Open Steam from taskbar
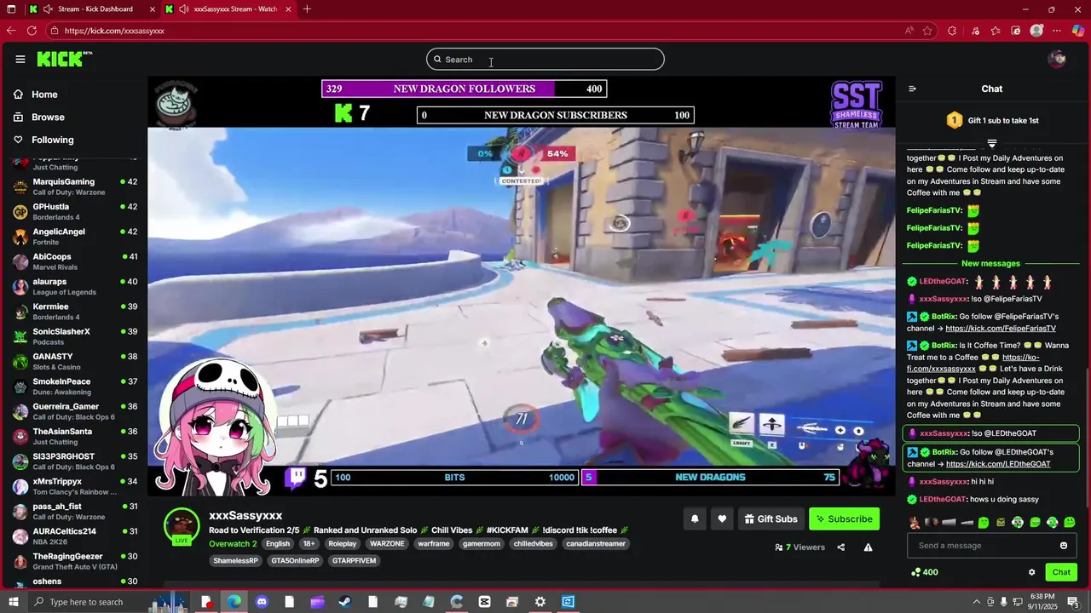The width and height of the screenshot is (1091, 613). [x=345, y=602]
